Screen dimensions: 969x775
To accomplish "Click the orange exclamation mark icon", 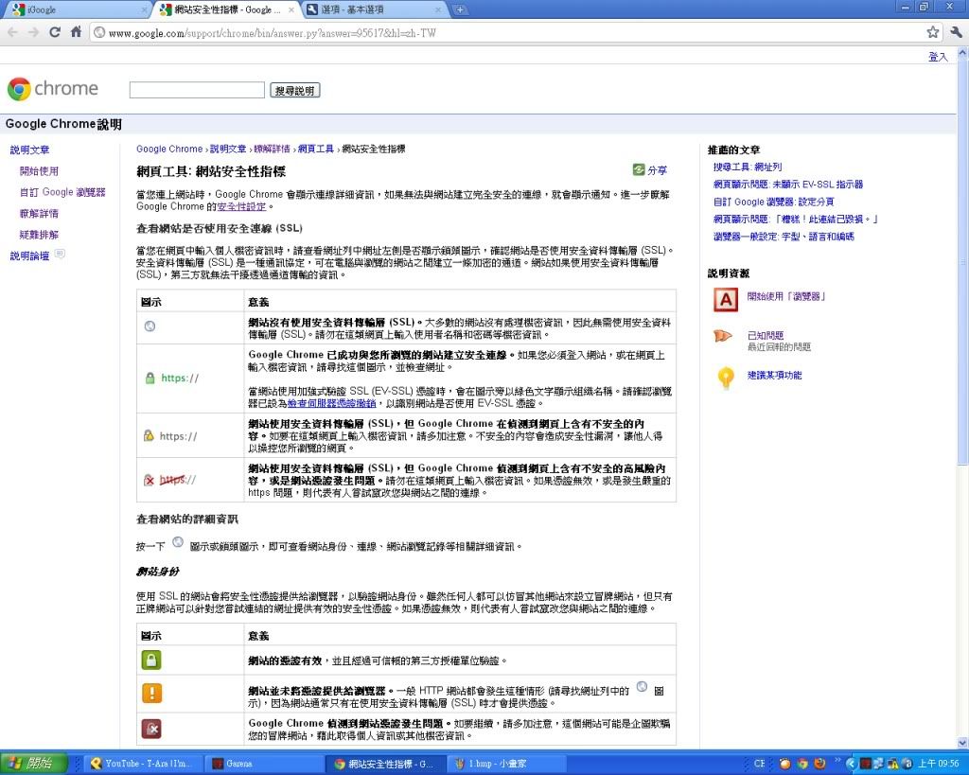I will 151,693.
